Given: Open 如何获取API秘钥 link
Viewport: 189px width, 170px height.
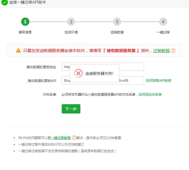Looking at the screenshot, I should (159, 81).
